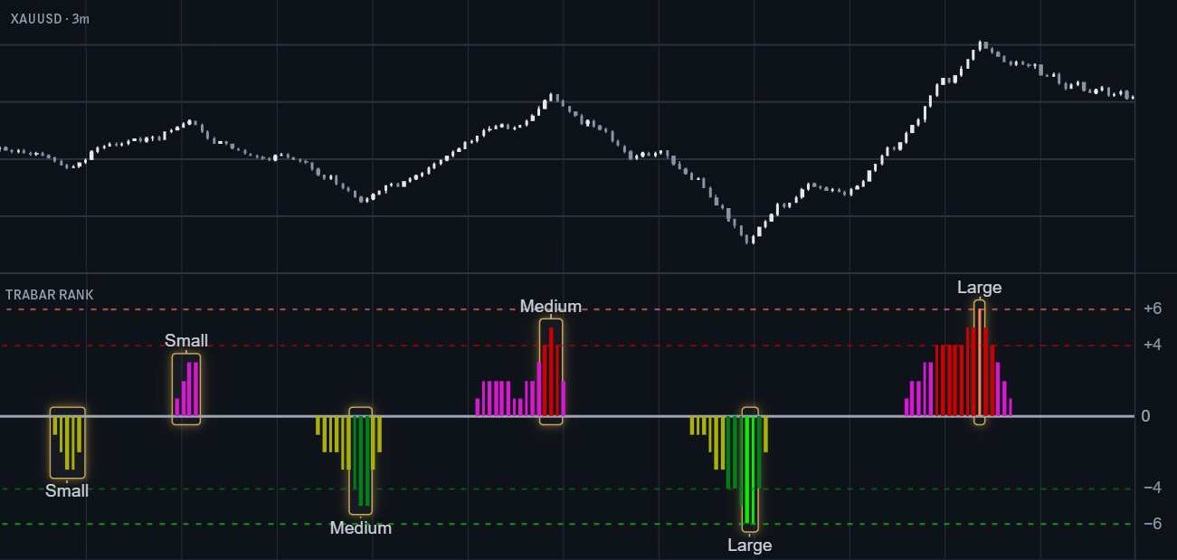
Task: Click the −4 scale value
Action: (x=1152, y=488)
